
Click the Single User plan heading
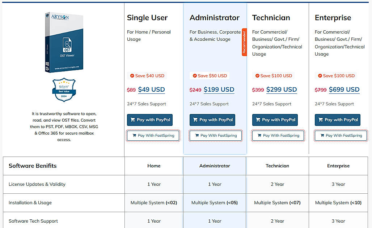click(147, 18)
